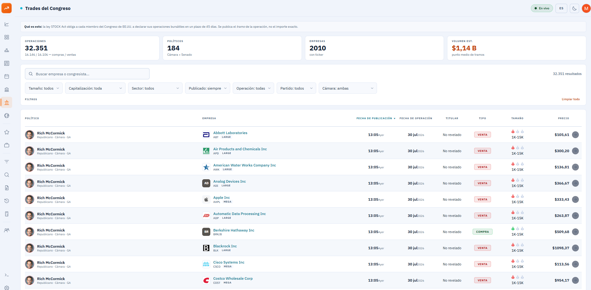Click the $1,14 B volume estimate
Screen dimensions: 591x290
(464, 48)
